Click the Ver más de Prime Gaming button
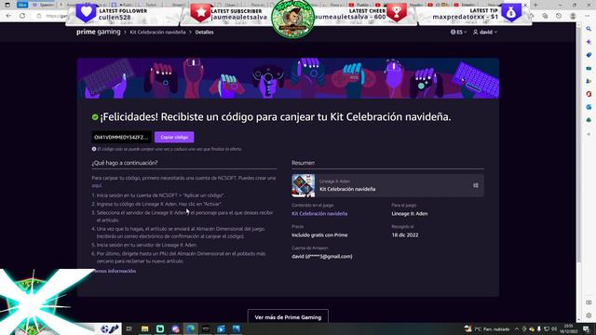 tap(288, 317)
